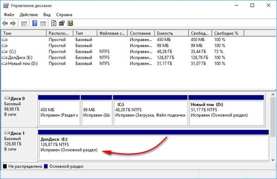Open the Файл menu
This screenshot has width=277, height=179.
pos(9,15)
